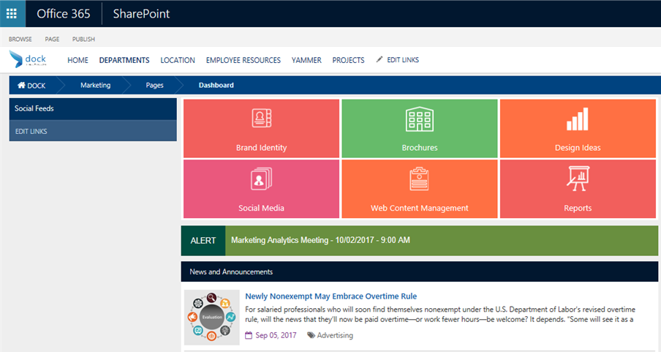Open the PROJECTS navigation item
The height and width of the screenshot is (352, 661).
click(348, 60)
